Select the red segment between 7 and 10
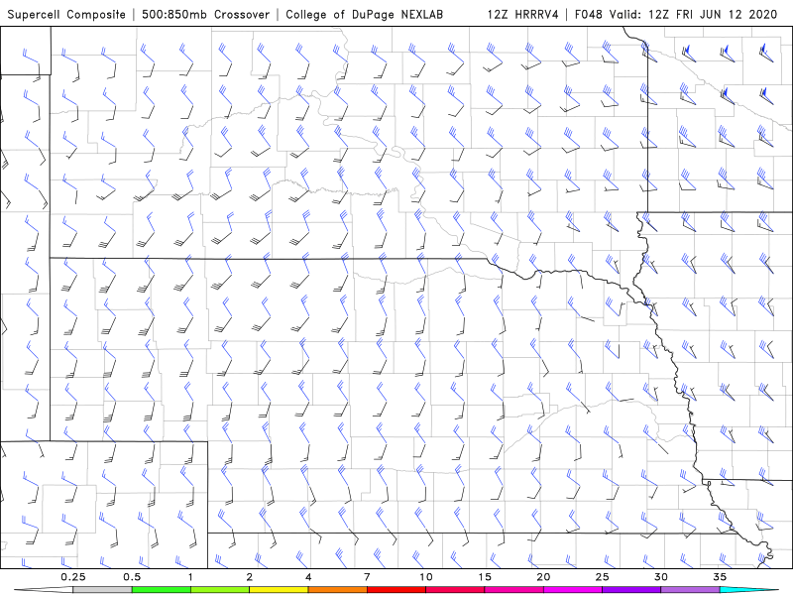 [396, 590]
